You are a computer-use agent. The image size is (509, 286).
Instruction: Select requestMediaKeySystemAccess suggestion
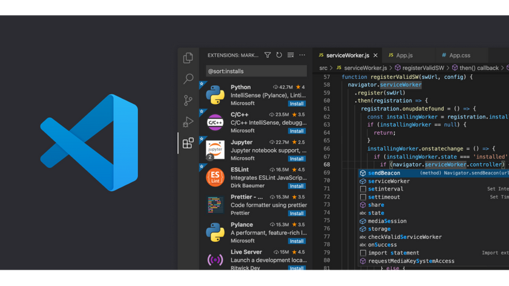(434, 261)
